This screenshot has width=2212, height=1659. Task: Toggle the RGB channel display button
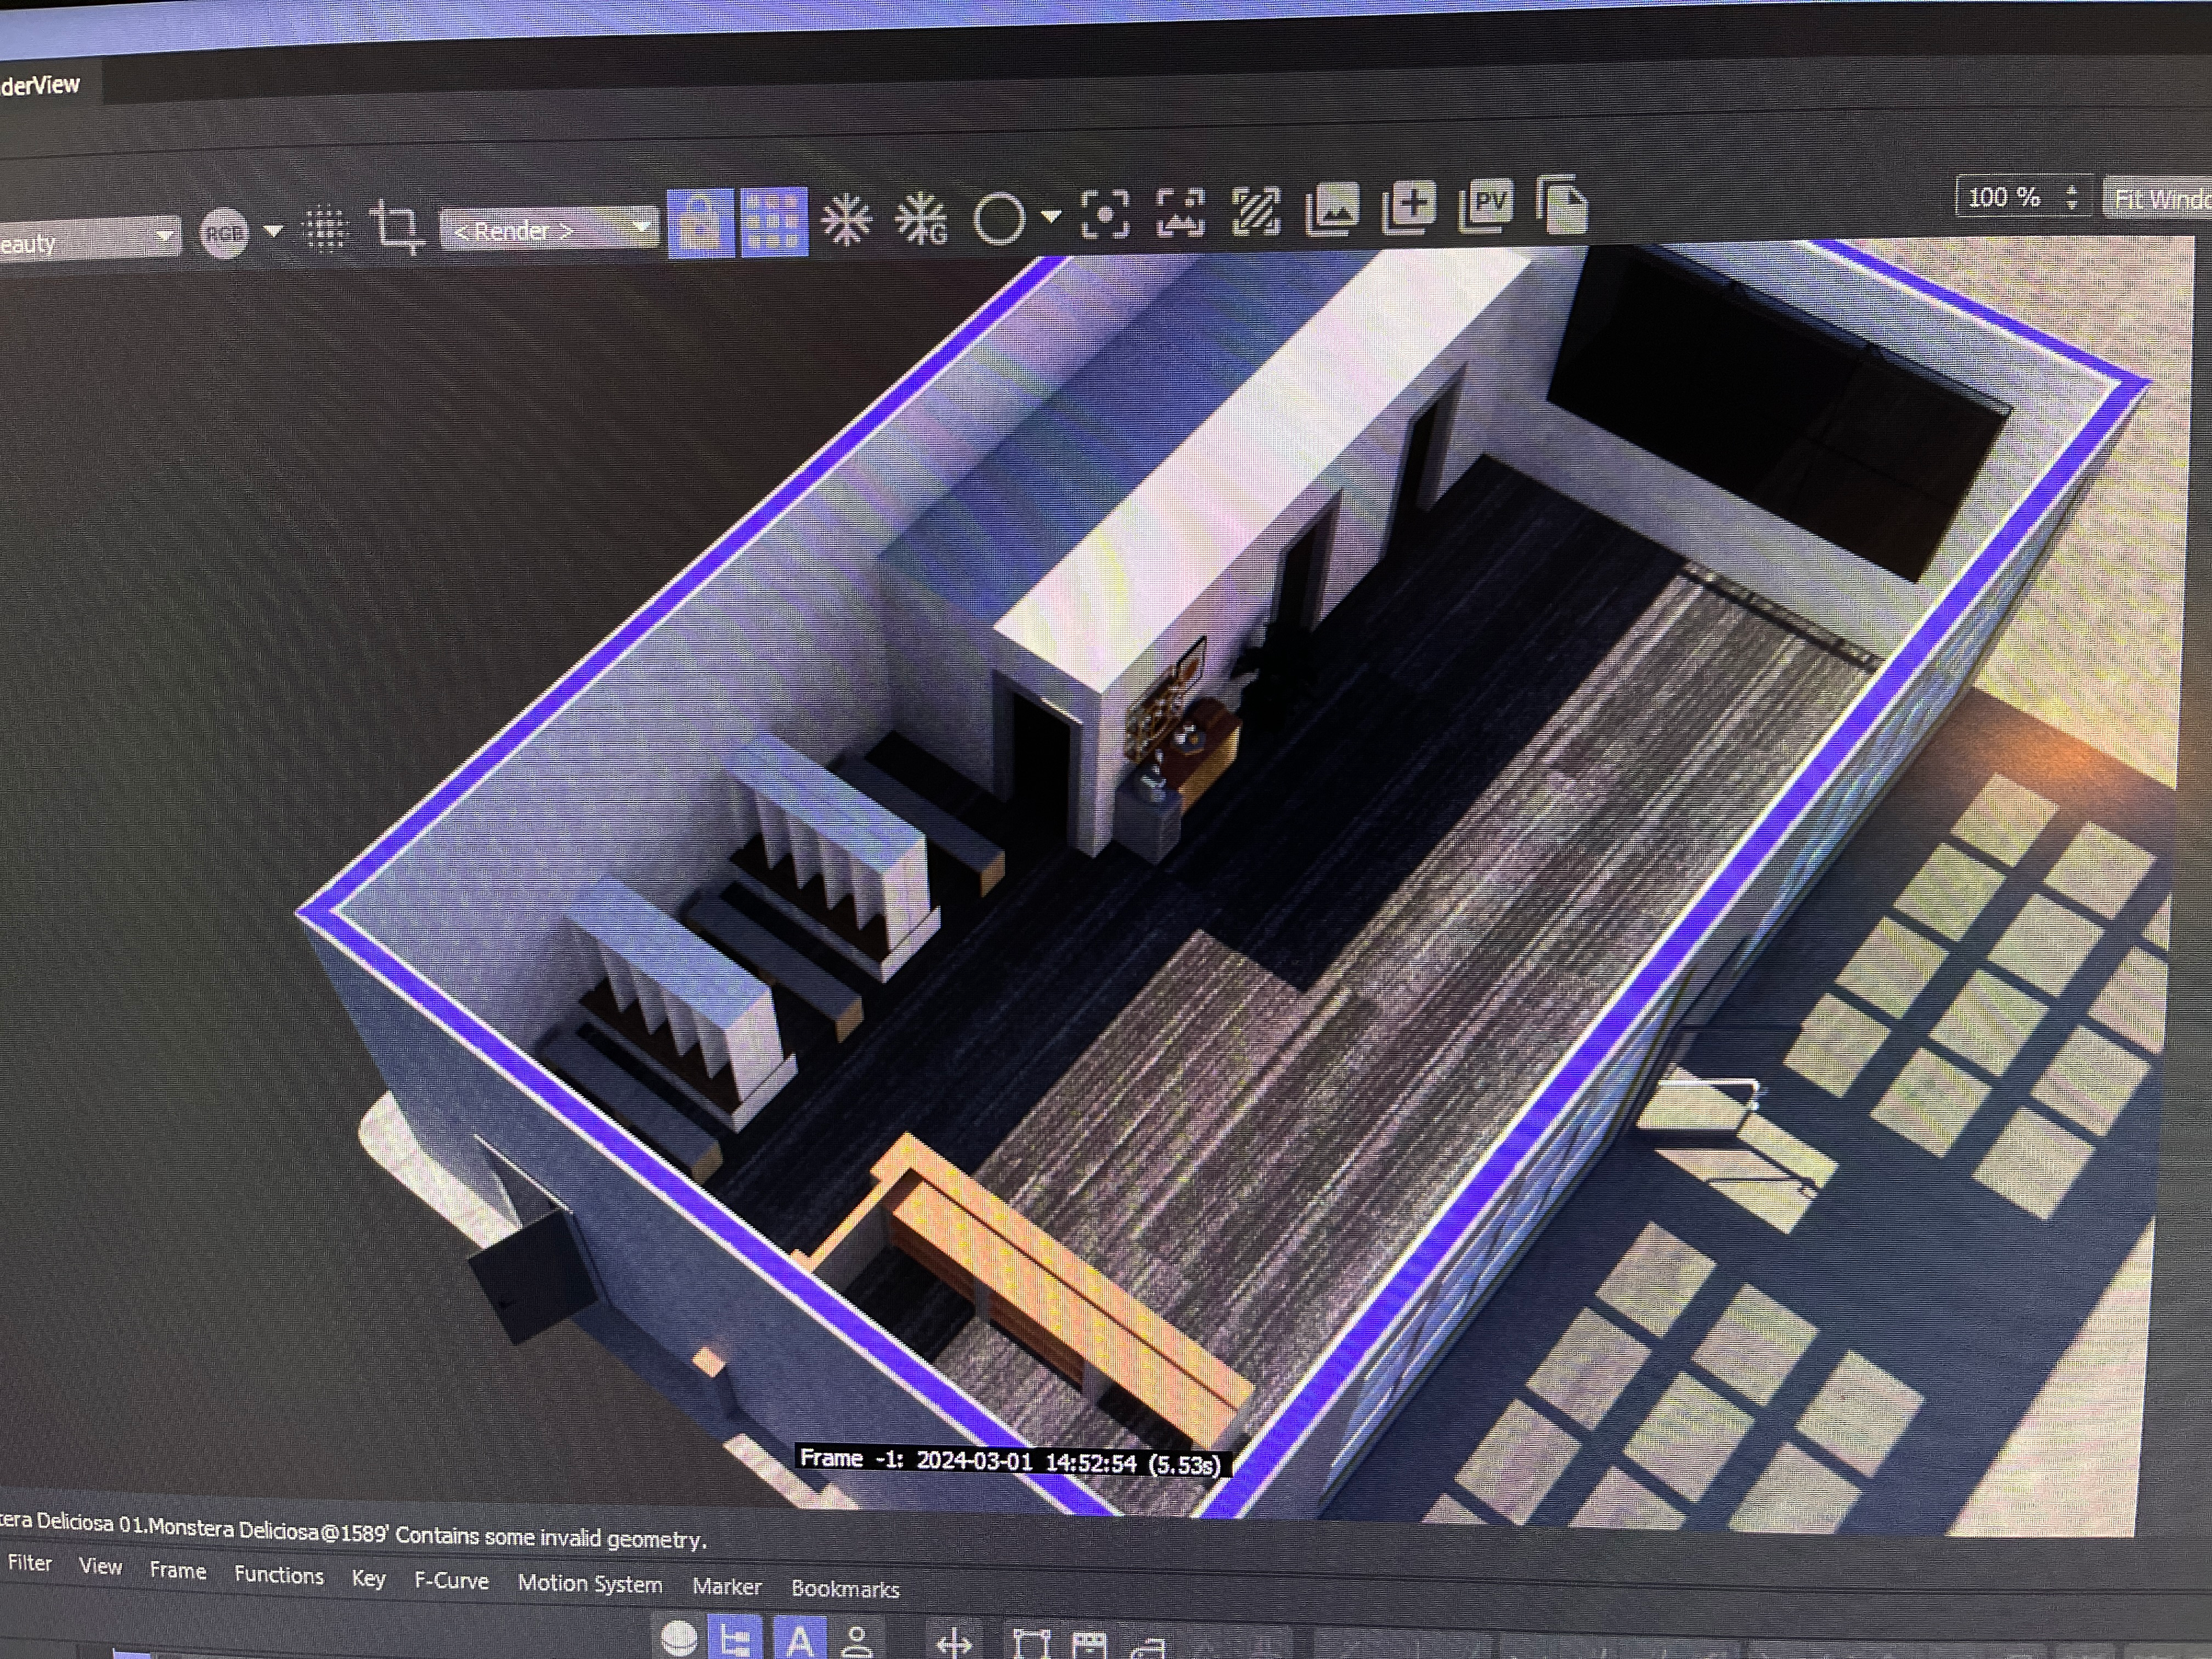point(224,234)
